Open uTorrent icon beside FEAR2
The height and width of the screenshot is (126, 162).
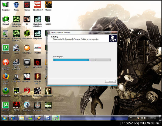[6, 106]
